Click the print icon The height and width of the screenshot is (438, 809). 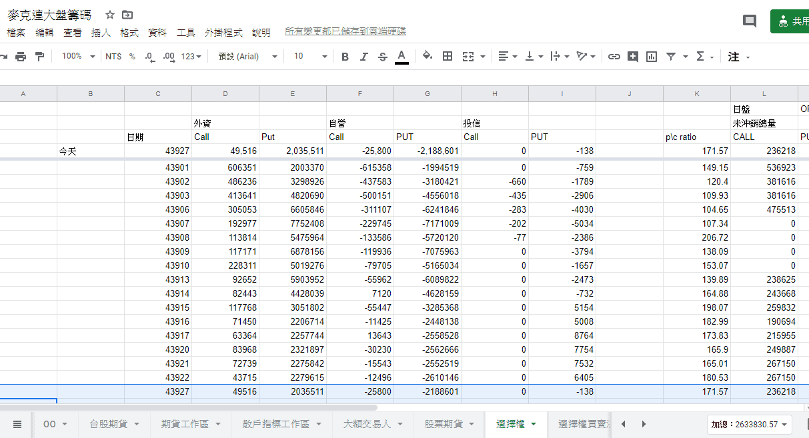(x=21, y=57)
